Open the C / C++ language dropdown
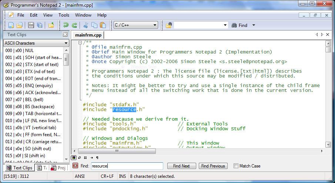335x183 pixels. 136,25
